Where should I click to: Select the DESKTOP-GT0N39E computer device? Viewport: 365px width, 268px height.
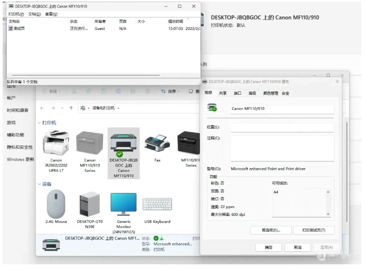coord(90,210)
